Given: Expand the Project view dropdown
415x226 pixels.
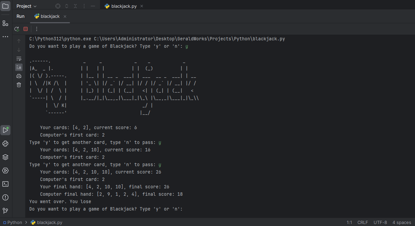Looking at the screenshot, I should pos(27,6).
